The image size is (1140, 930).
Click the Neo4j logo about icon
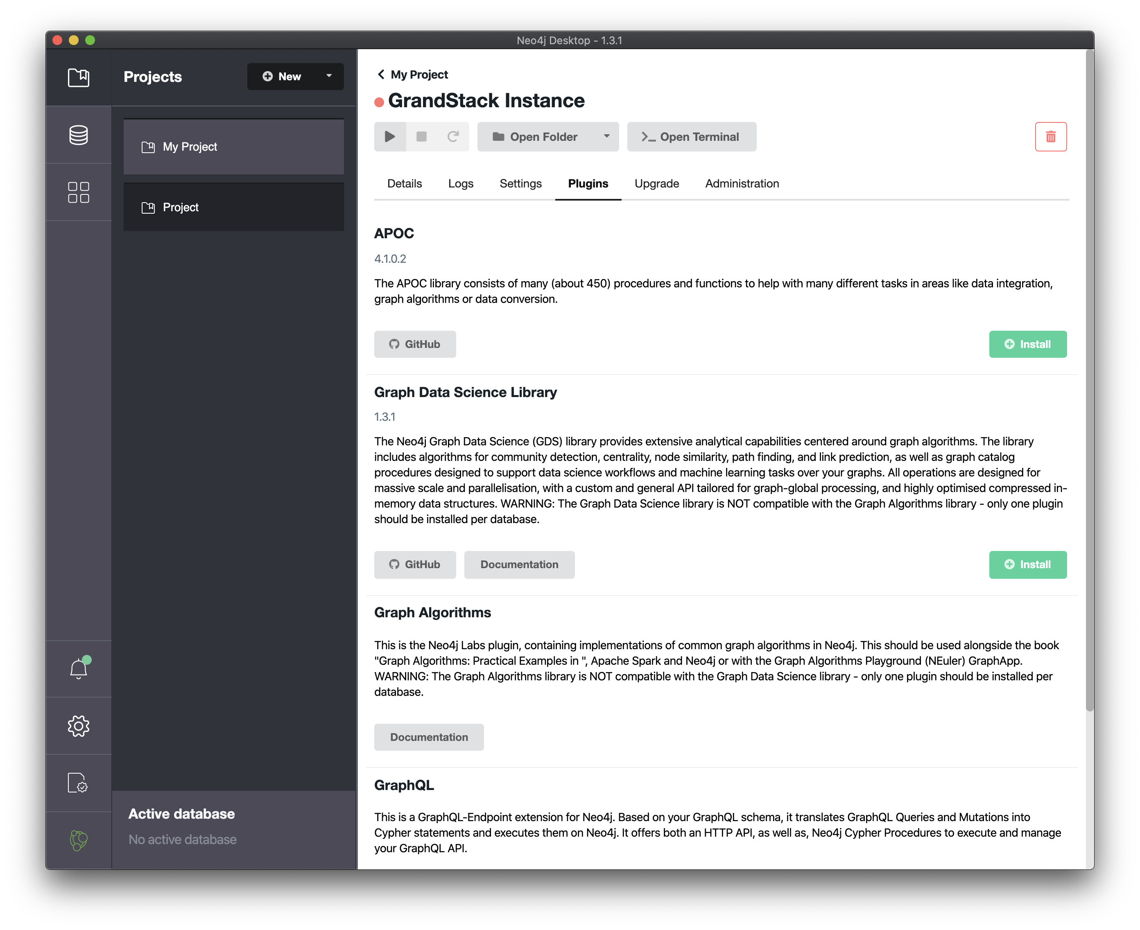click(78, 840)
